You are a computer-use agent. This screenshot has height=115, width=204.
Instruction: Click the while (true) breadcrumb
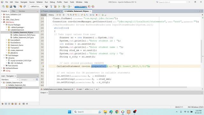click(x=89, y=89)
